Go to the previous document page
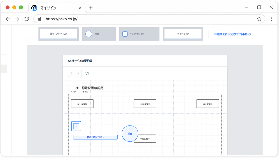This screenshot has width=280, height=159. pyautogui.click(x=71, y=73)
